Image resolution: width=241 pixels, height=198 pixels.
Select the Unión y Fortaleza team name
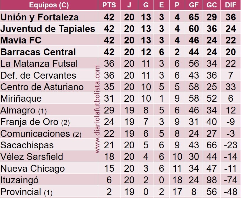pyautogui.click(x=40, y=17)
